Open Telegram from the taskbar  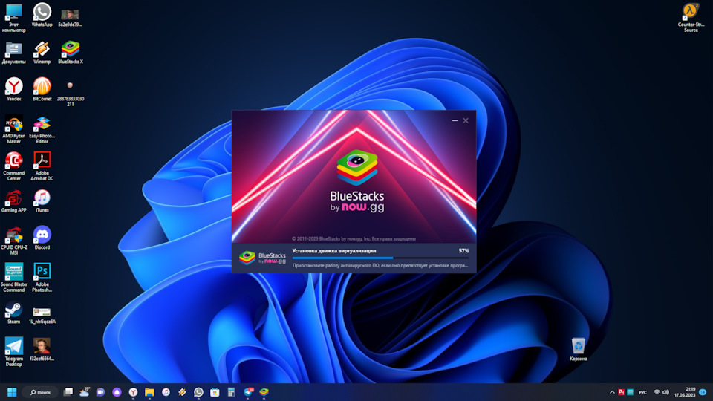click(248, 392)
